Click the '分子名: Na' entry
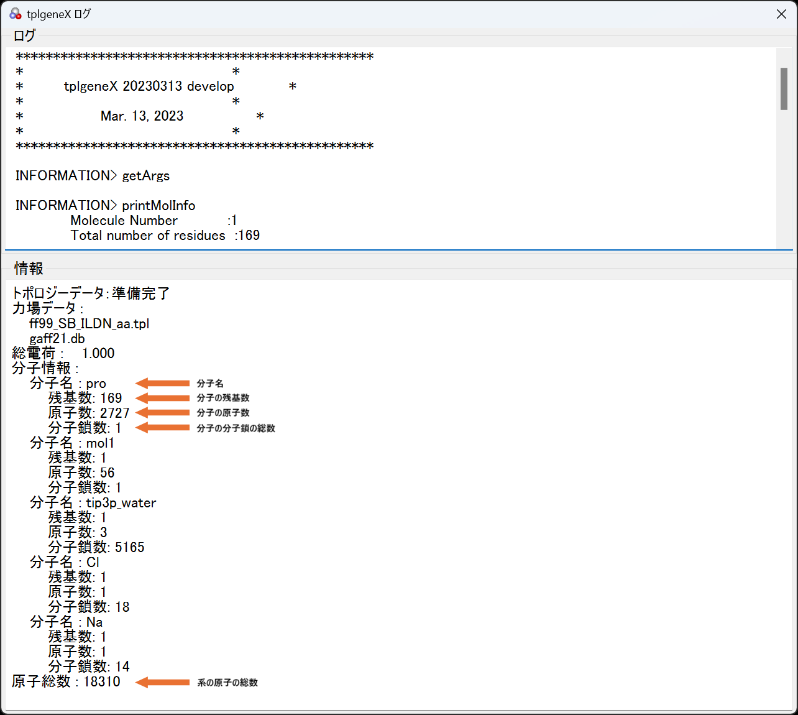Screen dimensions: 798x715 (66, 622)
